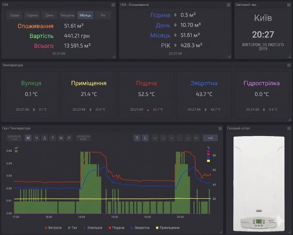Click blue temperature axis color marker
Image resolution: width=293 pixels, height=235 pixels.
pos(209,158)
